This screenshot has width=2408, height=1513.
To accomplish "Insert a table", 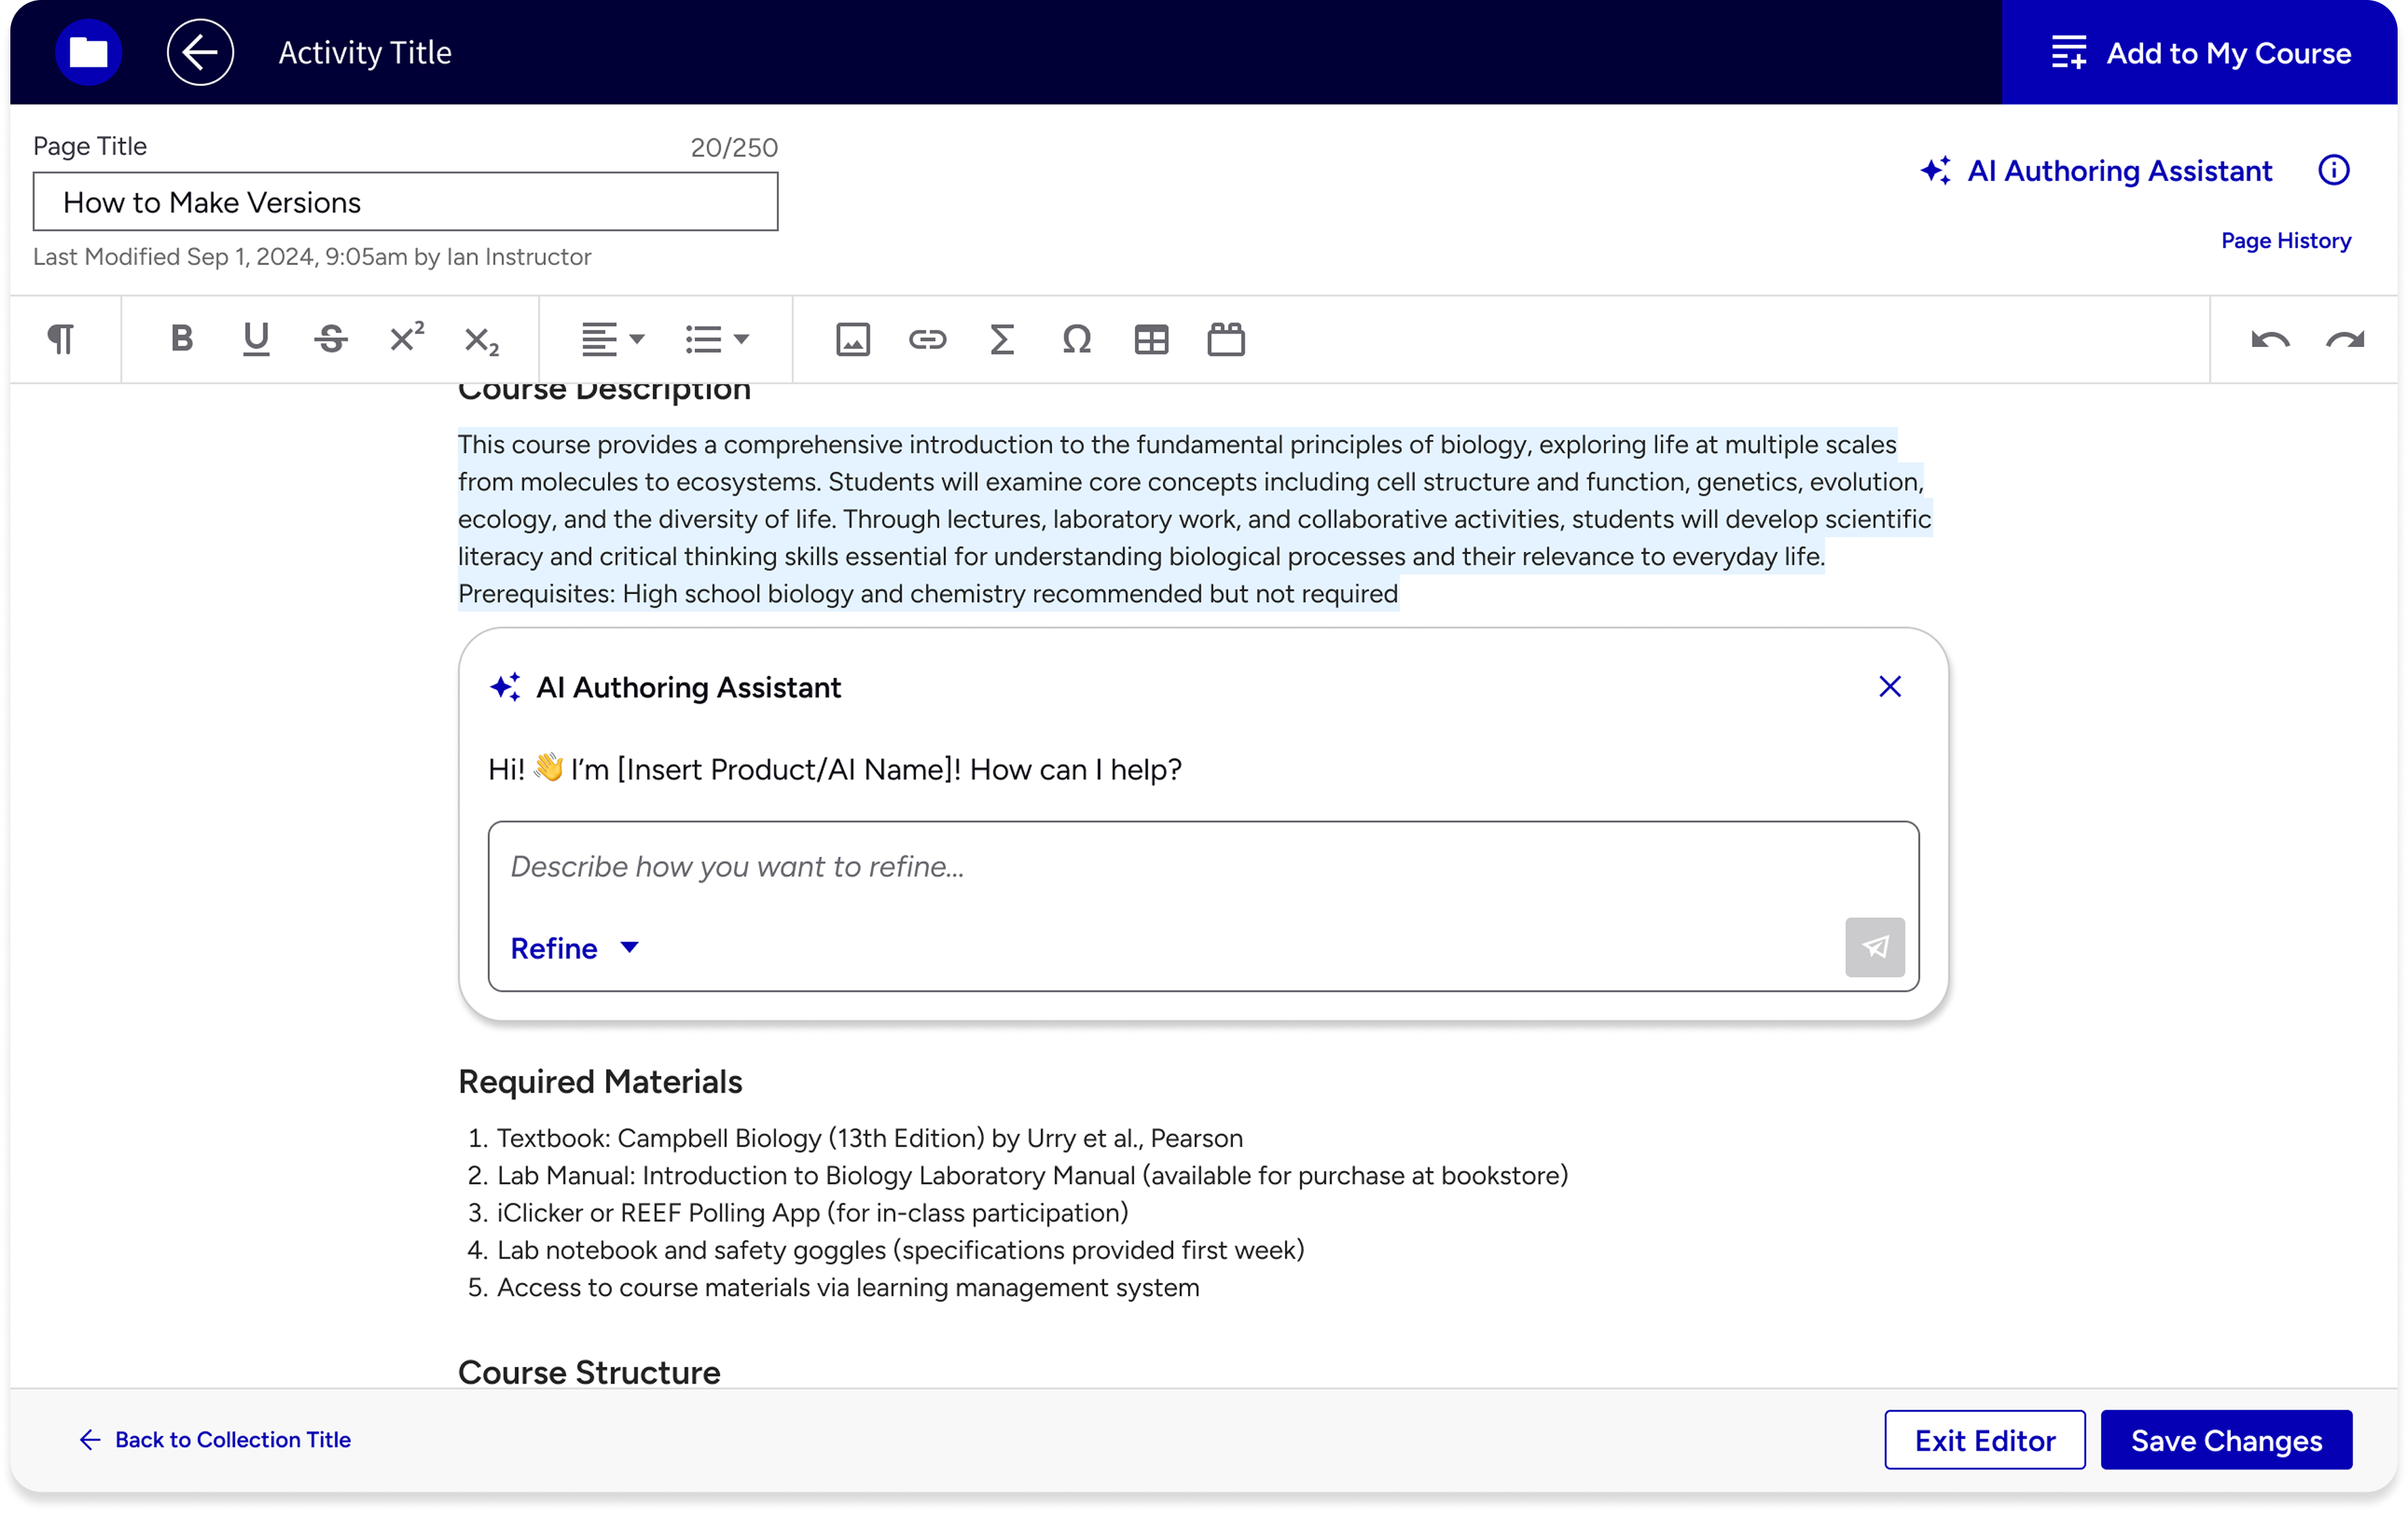I will pos(1151,339).
